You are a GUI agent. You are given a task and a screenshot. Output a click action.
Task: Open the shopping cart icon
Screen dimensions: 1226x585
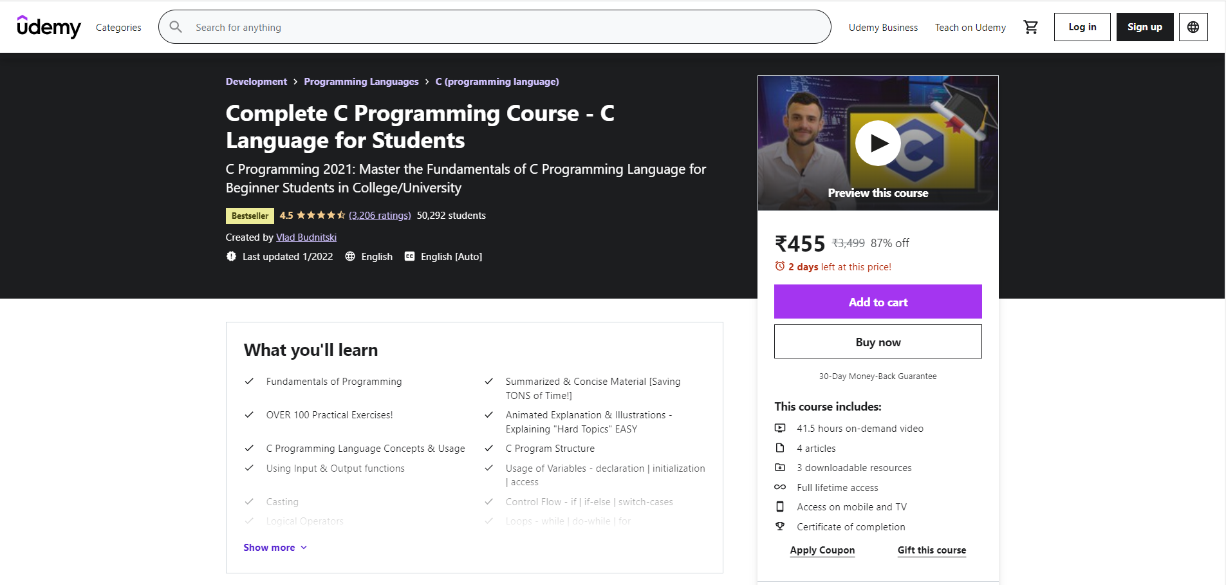click(1031, 27)
